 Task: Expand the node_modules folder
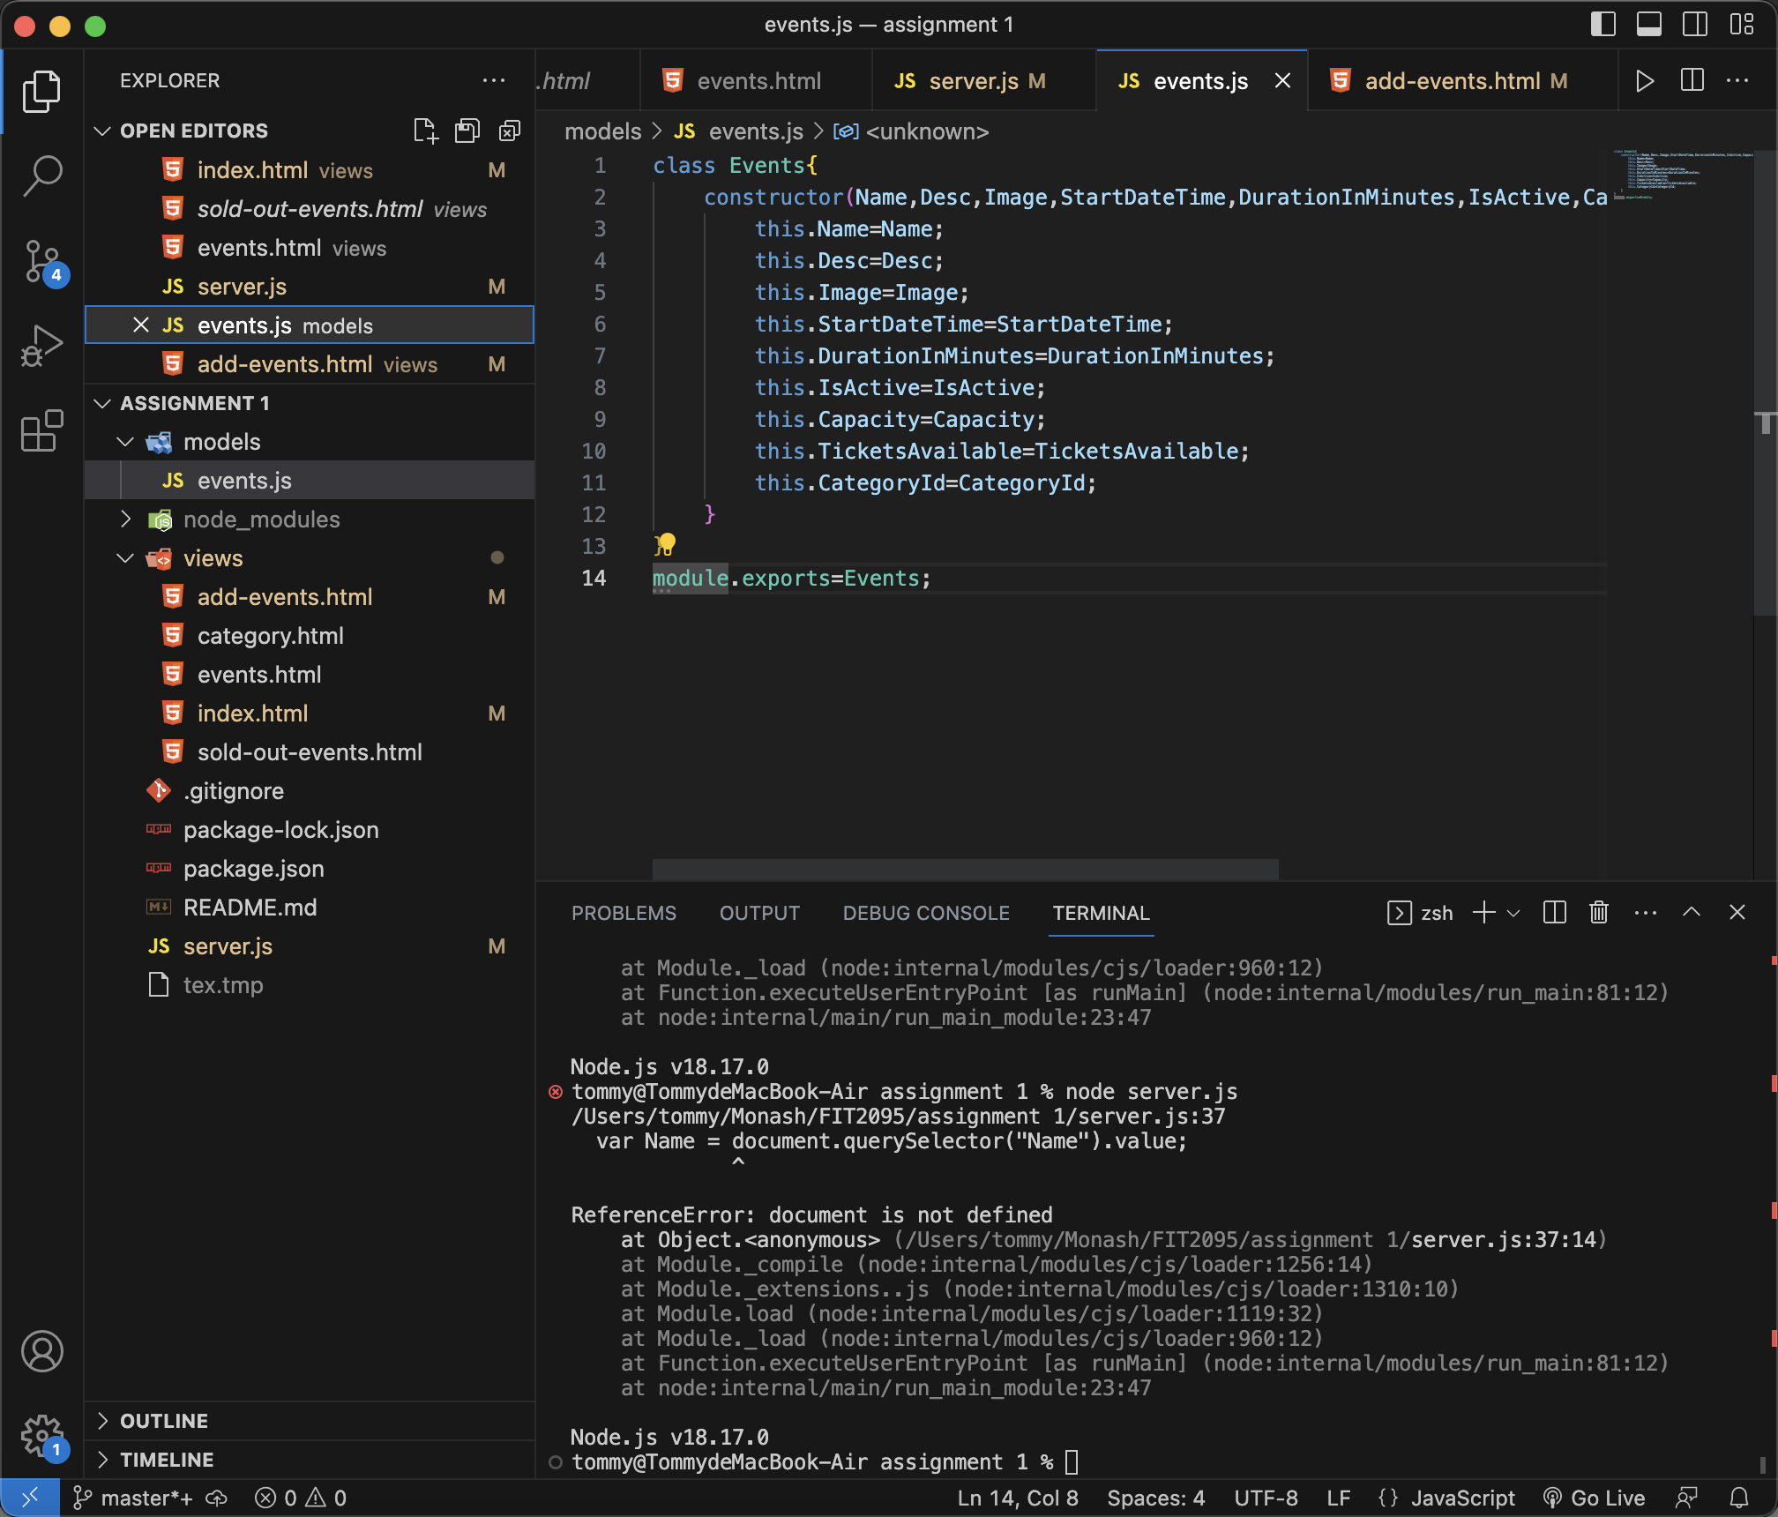coord(125,519)
